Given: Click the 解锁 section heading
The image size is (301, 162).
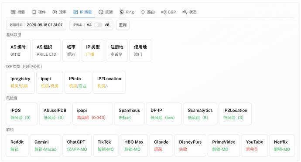Looking at the screenshot, I should pos(10,130).
